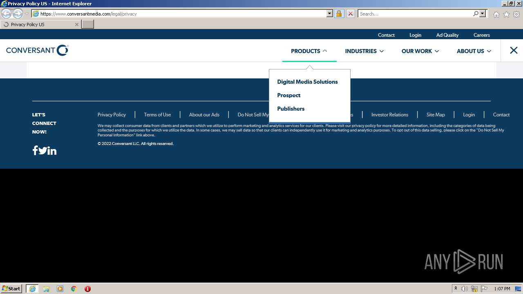This screenshot has width=523, height=294.
Task: Click the browser Search field
Action: coord(415,13)
